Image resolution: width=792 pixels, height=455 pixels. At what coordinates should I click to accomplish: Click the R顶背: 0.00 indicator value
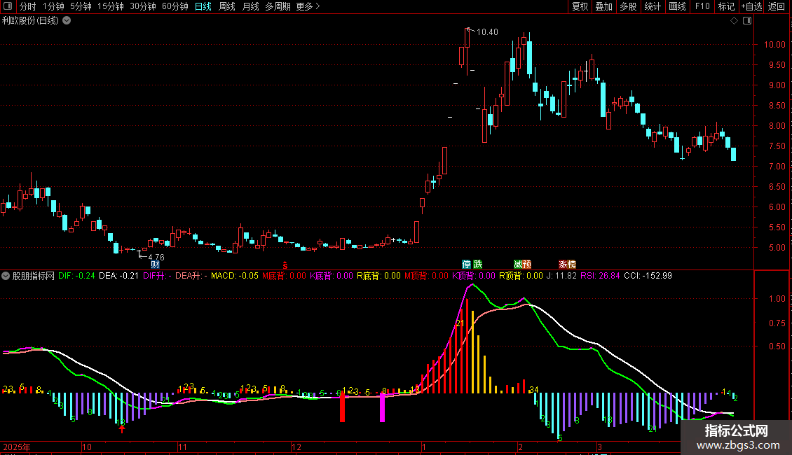[x=521, y=276]
